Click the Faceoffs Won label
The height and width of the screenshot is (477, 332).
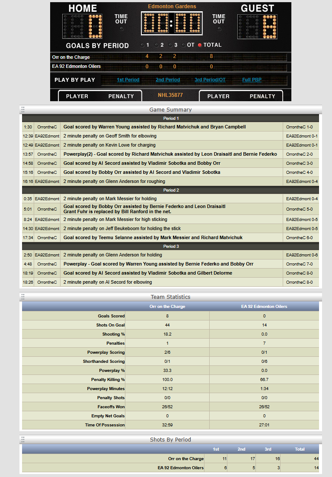pyautogui.click(x=111, y=407)
